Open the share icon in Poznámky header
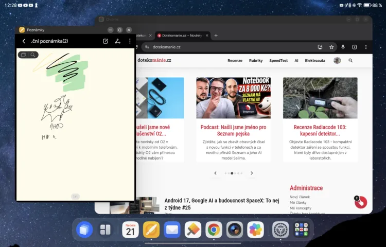The width and height of the screenshot is (386, 247). [118, 41]
